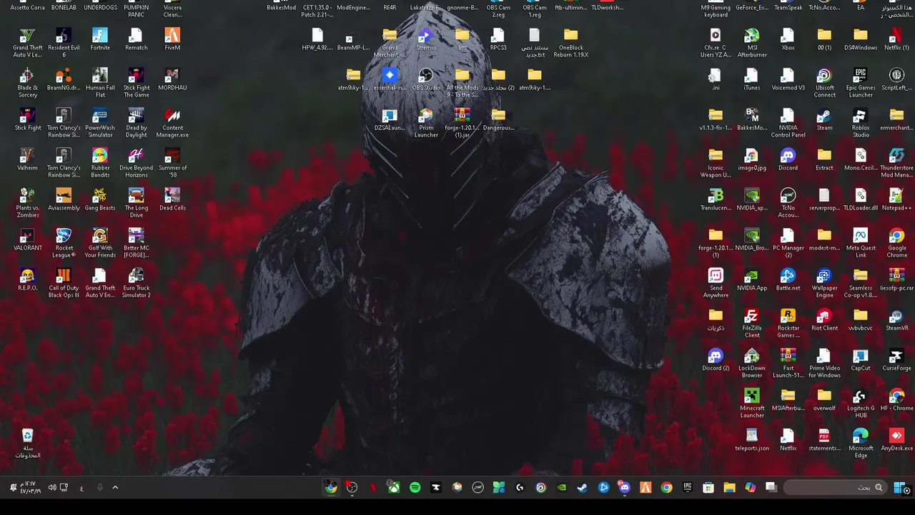The width and height of the screenshot is (915, 515).
Task: Open Plants vs. Zombies shortcut
Action: (27, 203)
